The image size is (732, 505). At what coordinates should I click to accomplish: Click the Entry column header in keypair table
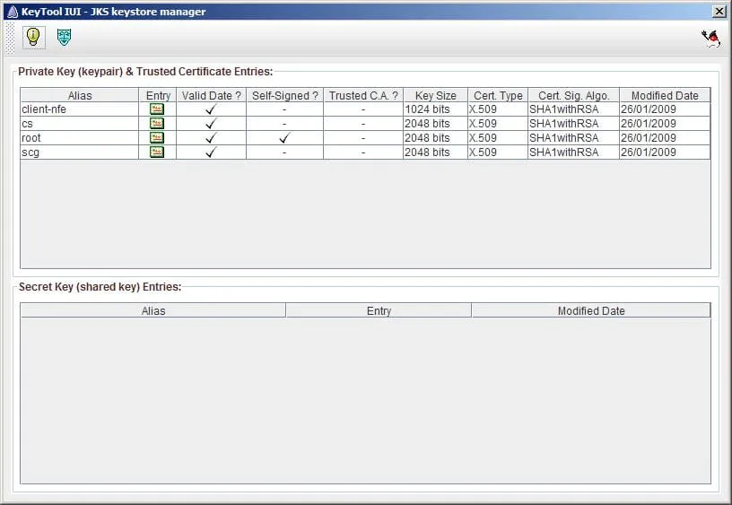pos(158,96)
